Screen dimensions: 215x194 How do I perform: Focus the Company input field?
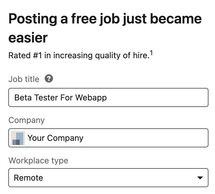[108, 138]
